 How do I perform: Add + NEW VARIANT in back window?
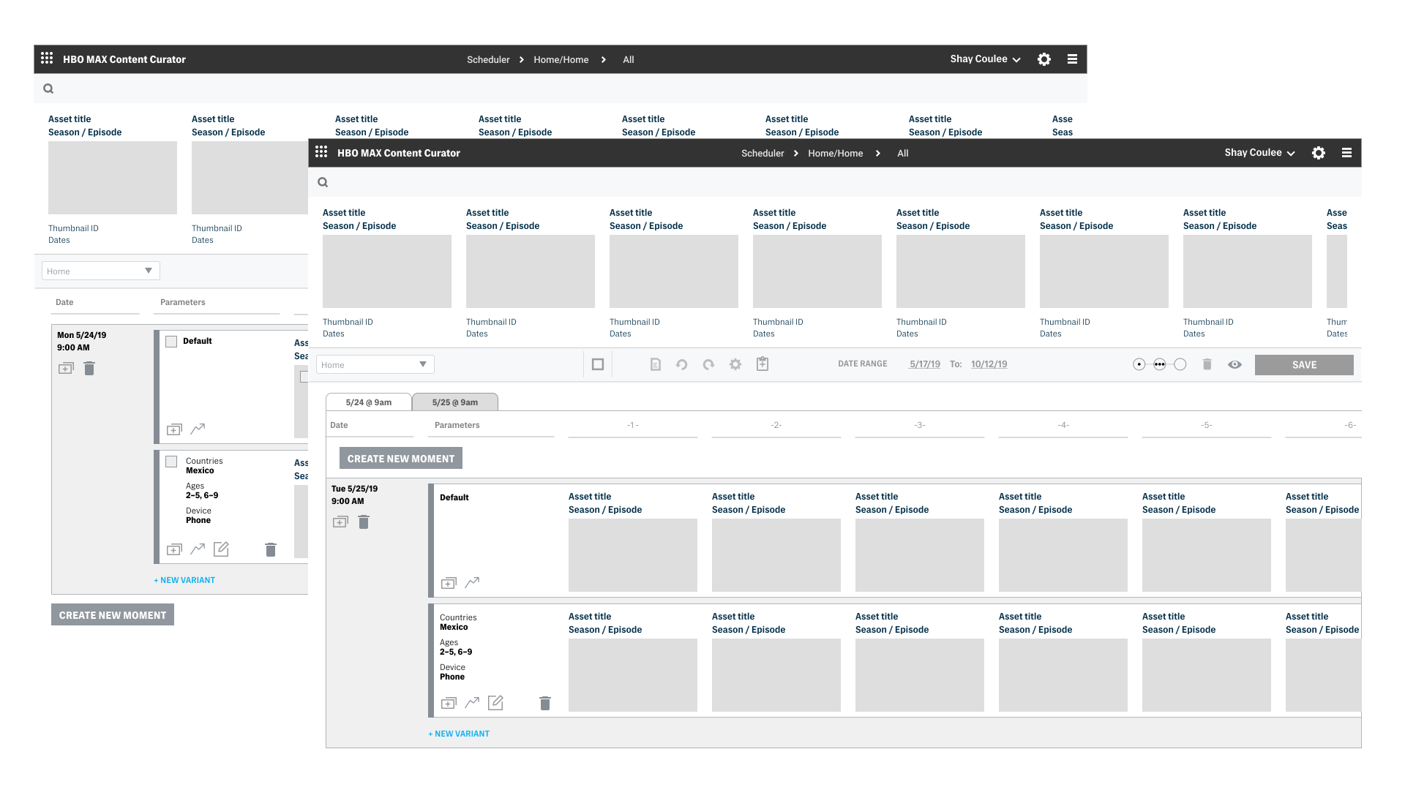coord(184,580)
